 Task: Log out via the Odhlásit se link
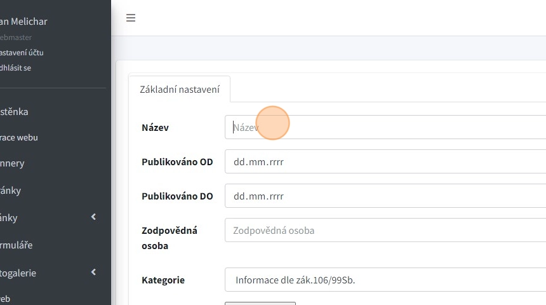coord(16,67)
